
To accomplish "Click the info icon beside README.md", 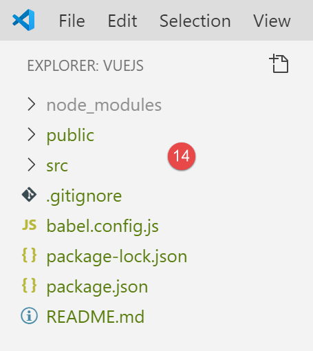I will click(29, 316).
